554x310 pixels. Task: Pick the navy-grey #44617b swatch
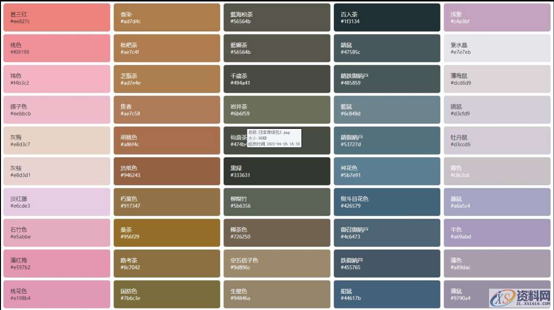tap(387, 294)
